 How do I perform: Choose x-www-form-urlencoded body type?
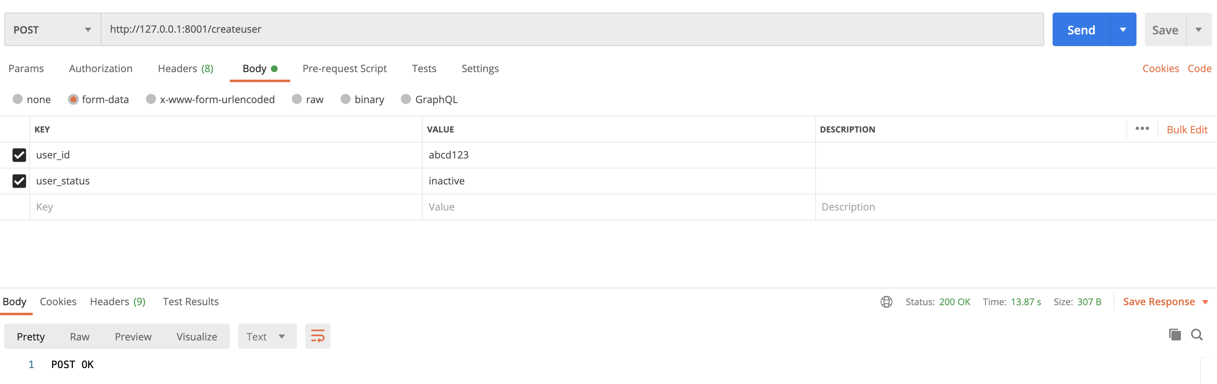click(151, 99)
